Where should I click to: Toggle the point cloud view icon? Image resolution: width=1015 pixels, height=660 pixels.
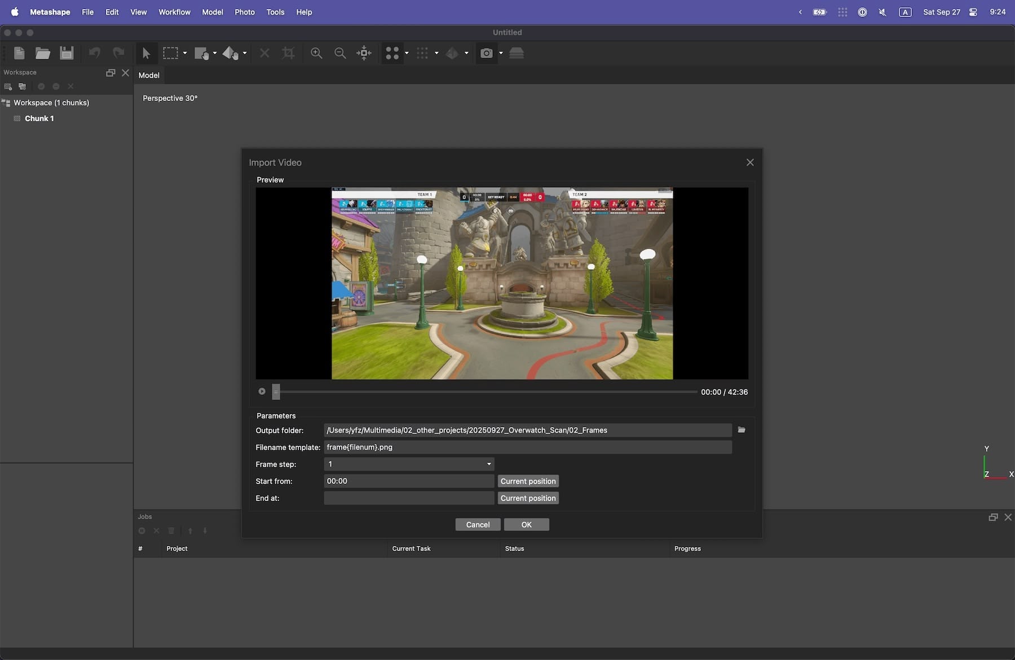(x=392, y=53)
